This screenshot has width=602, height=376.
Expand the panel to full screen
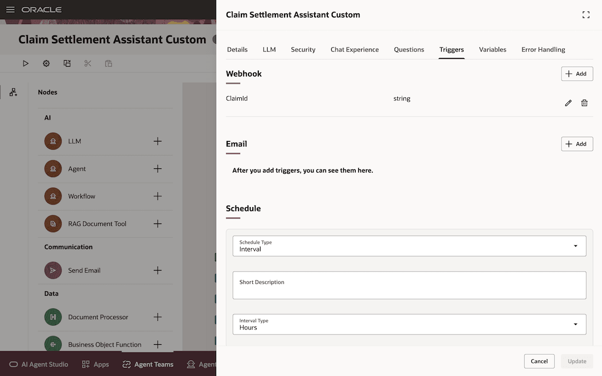point(586,15)
